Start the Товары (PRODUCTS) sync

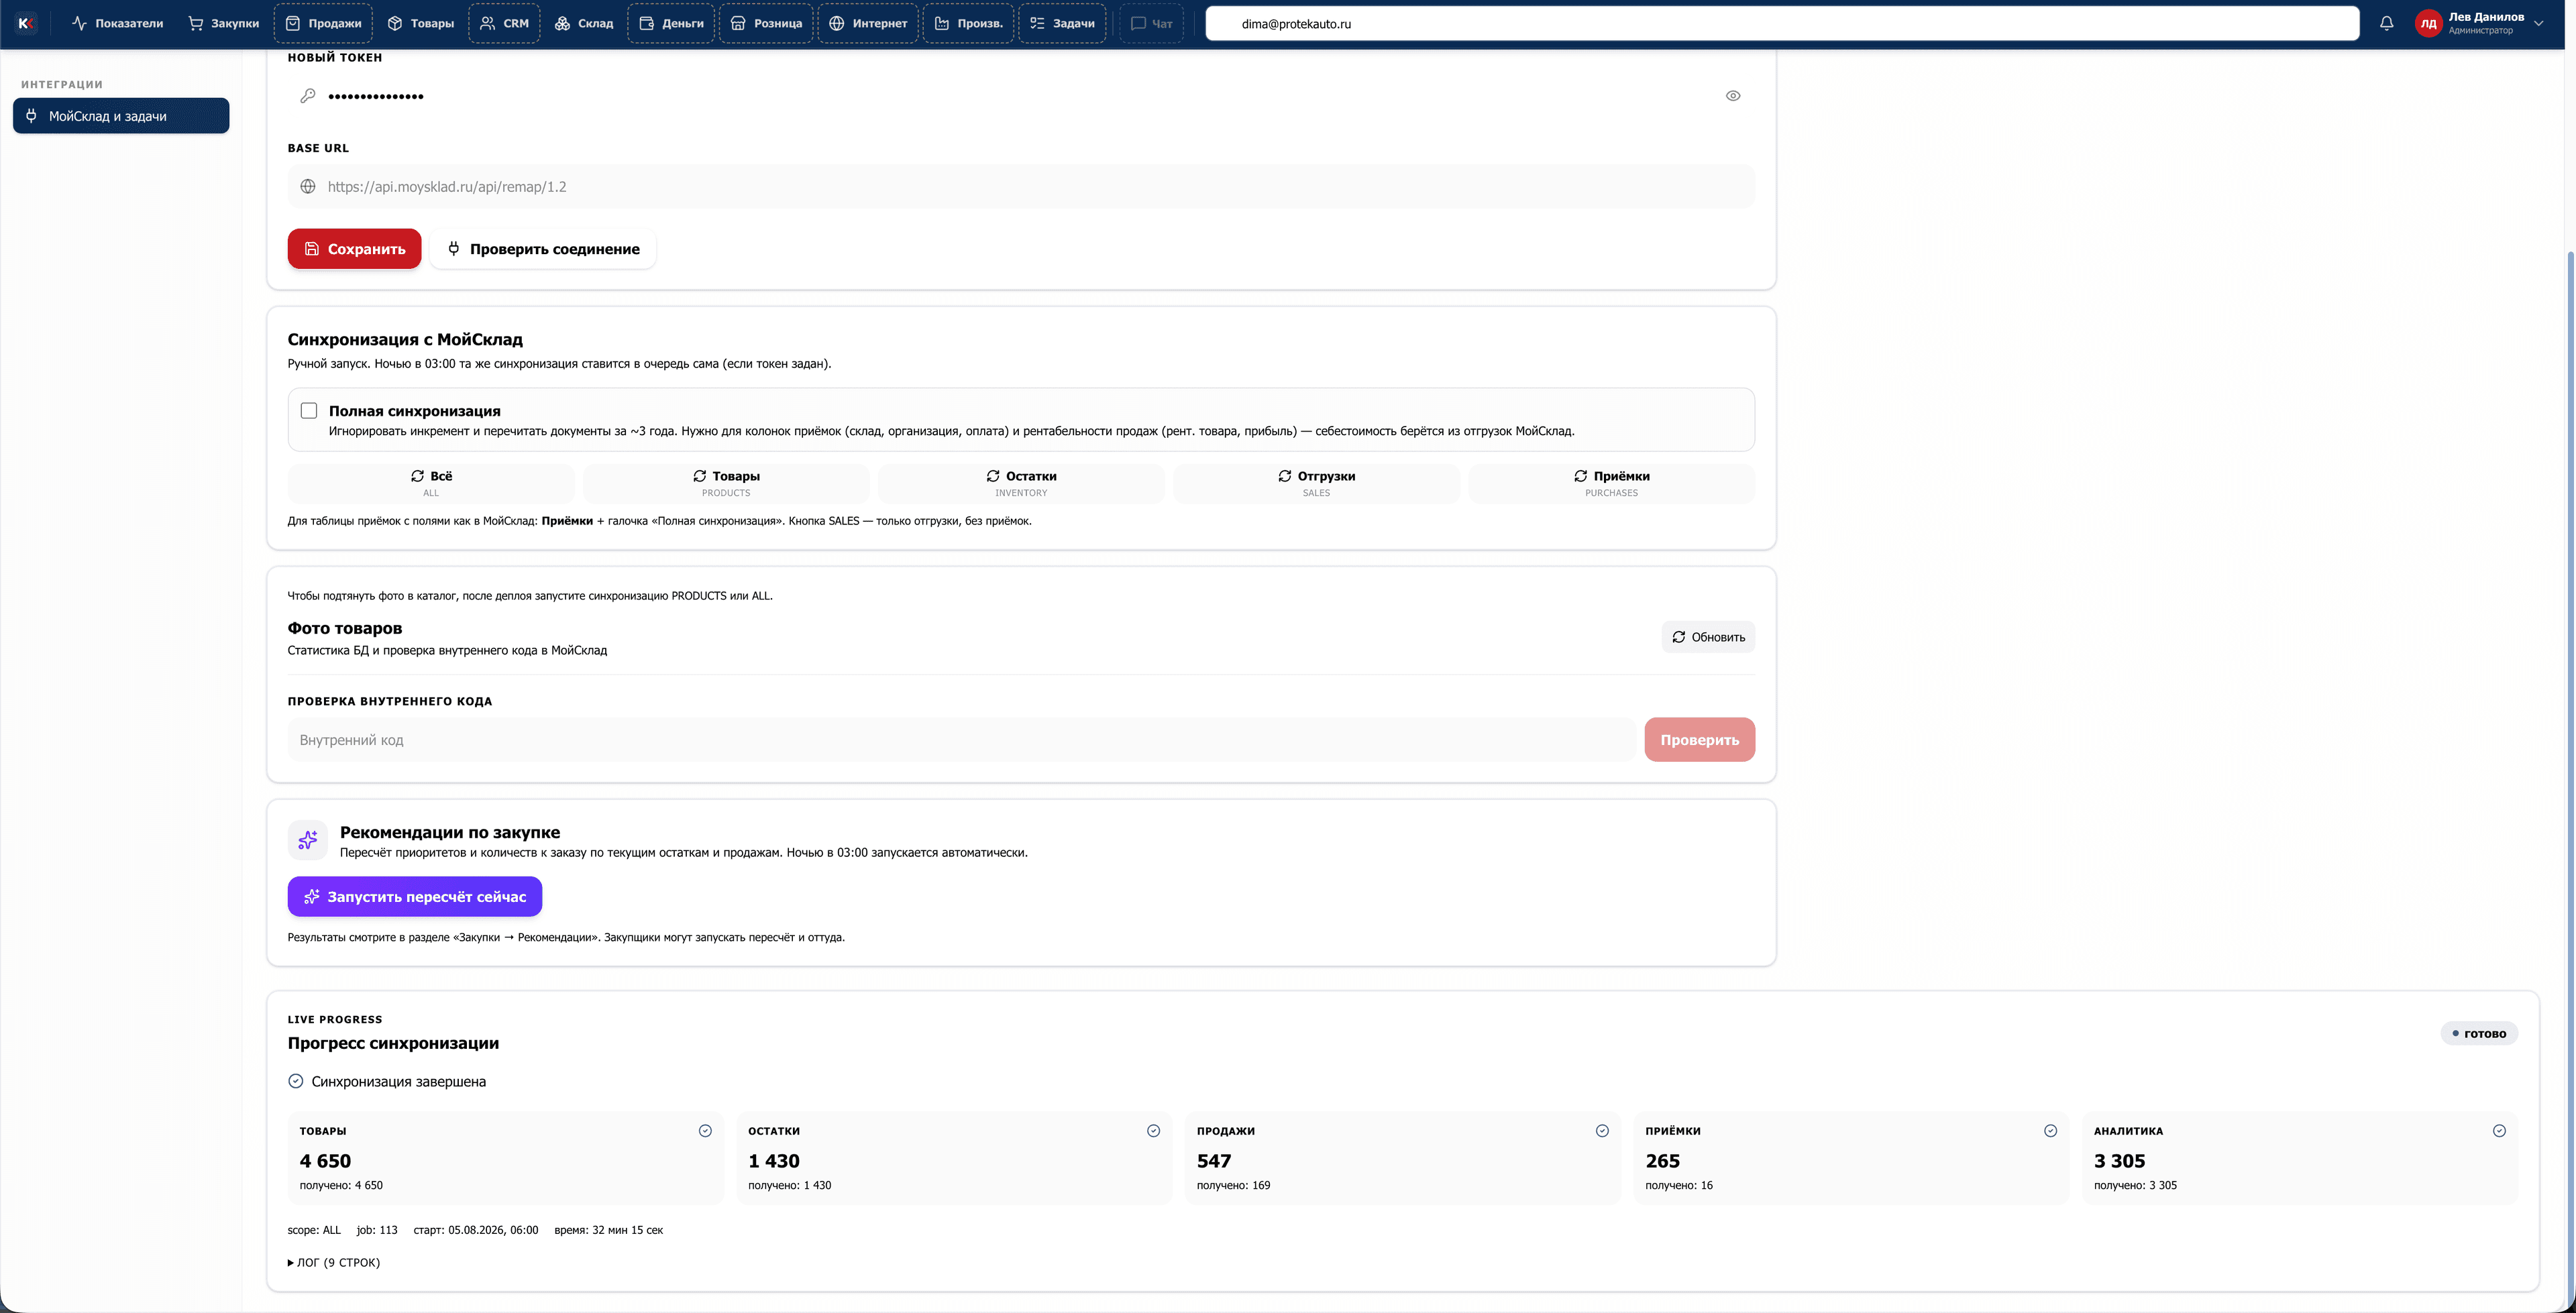click(x=726, y=483)
